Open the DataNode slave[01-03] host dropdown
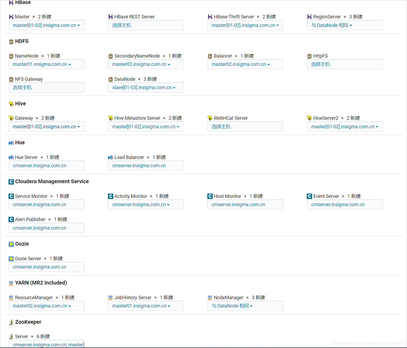The image size is (407, 348). pyautogui.click(x=146, y=87)
